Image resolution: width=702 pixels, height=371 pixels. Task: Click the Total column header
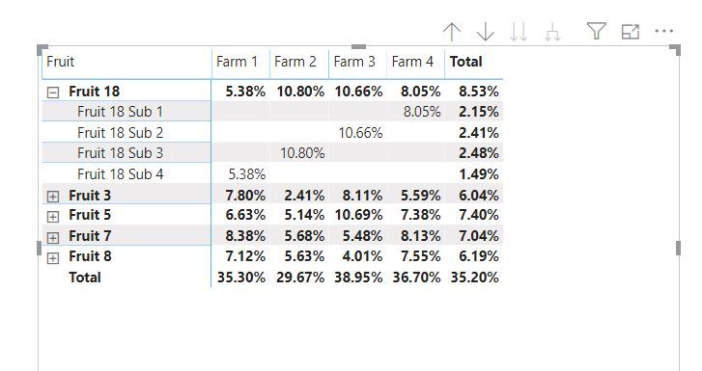tap(466, 62)
